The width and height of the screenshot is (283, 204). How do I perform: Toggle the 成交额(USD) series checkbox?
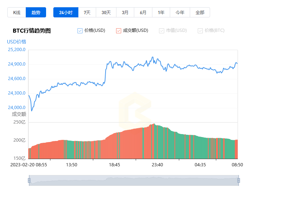(119, 31)
